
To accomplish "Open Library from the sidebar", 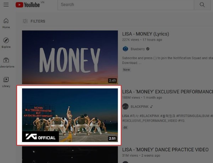I will coord(6,82).
